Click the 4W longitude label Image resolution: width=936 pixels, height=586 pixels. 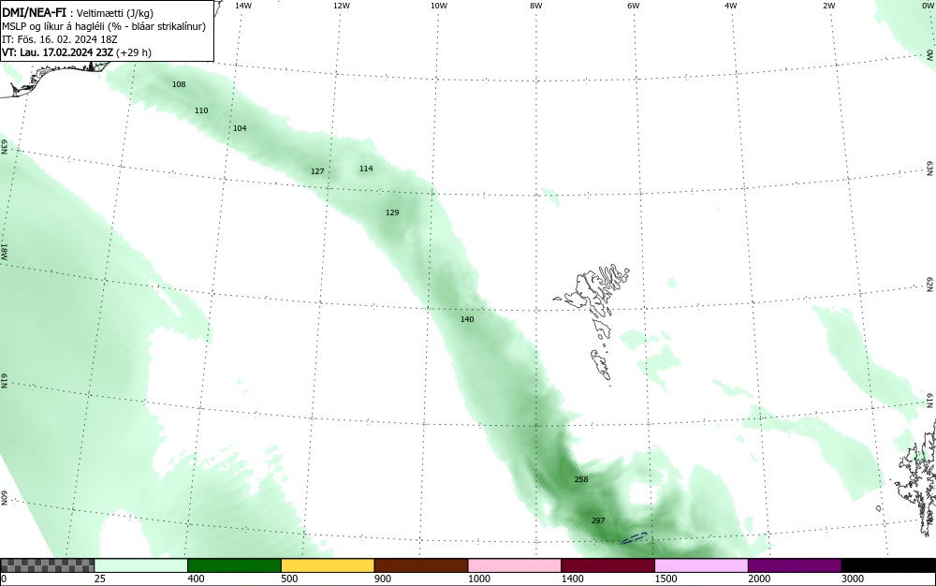[731, 6]
